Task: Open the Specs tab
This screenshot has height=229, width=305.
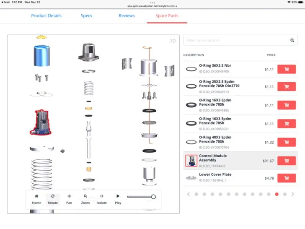Action: [x=87, y=16]
